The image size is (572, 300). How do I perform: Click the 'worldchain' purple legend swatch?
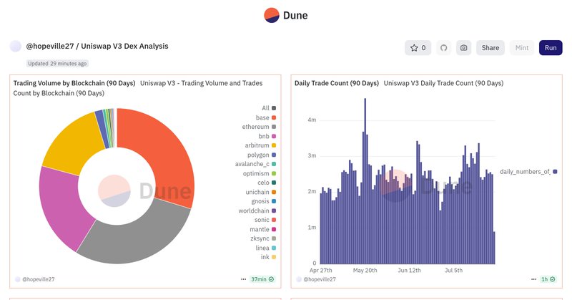click(274, 211)
